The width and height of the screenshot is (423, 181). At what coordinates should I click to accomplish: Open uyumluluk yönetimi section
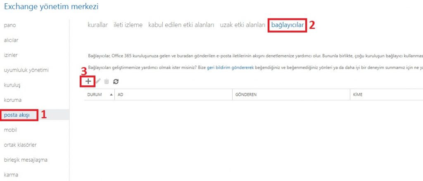point(26,71)
